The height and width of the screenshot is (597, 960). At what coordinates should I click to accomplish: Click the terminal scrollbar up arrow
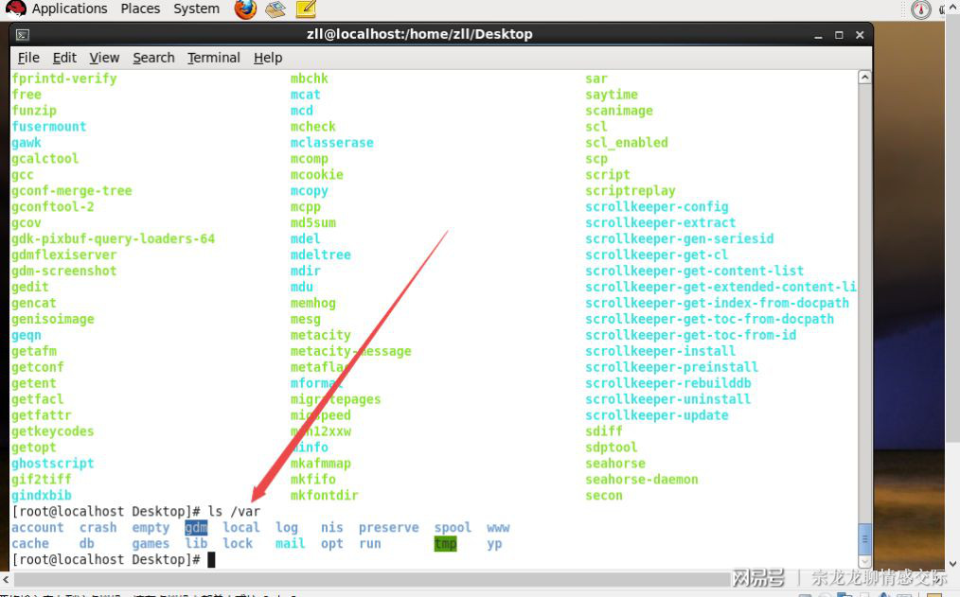point(864,77)
